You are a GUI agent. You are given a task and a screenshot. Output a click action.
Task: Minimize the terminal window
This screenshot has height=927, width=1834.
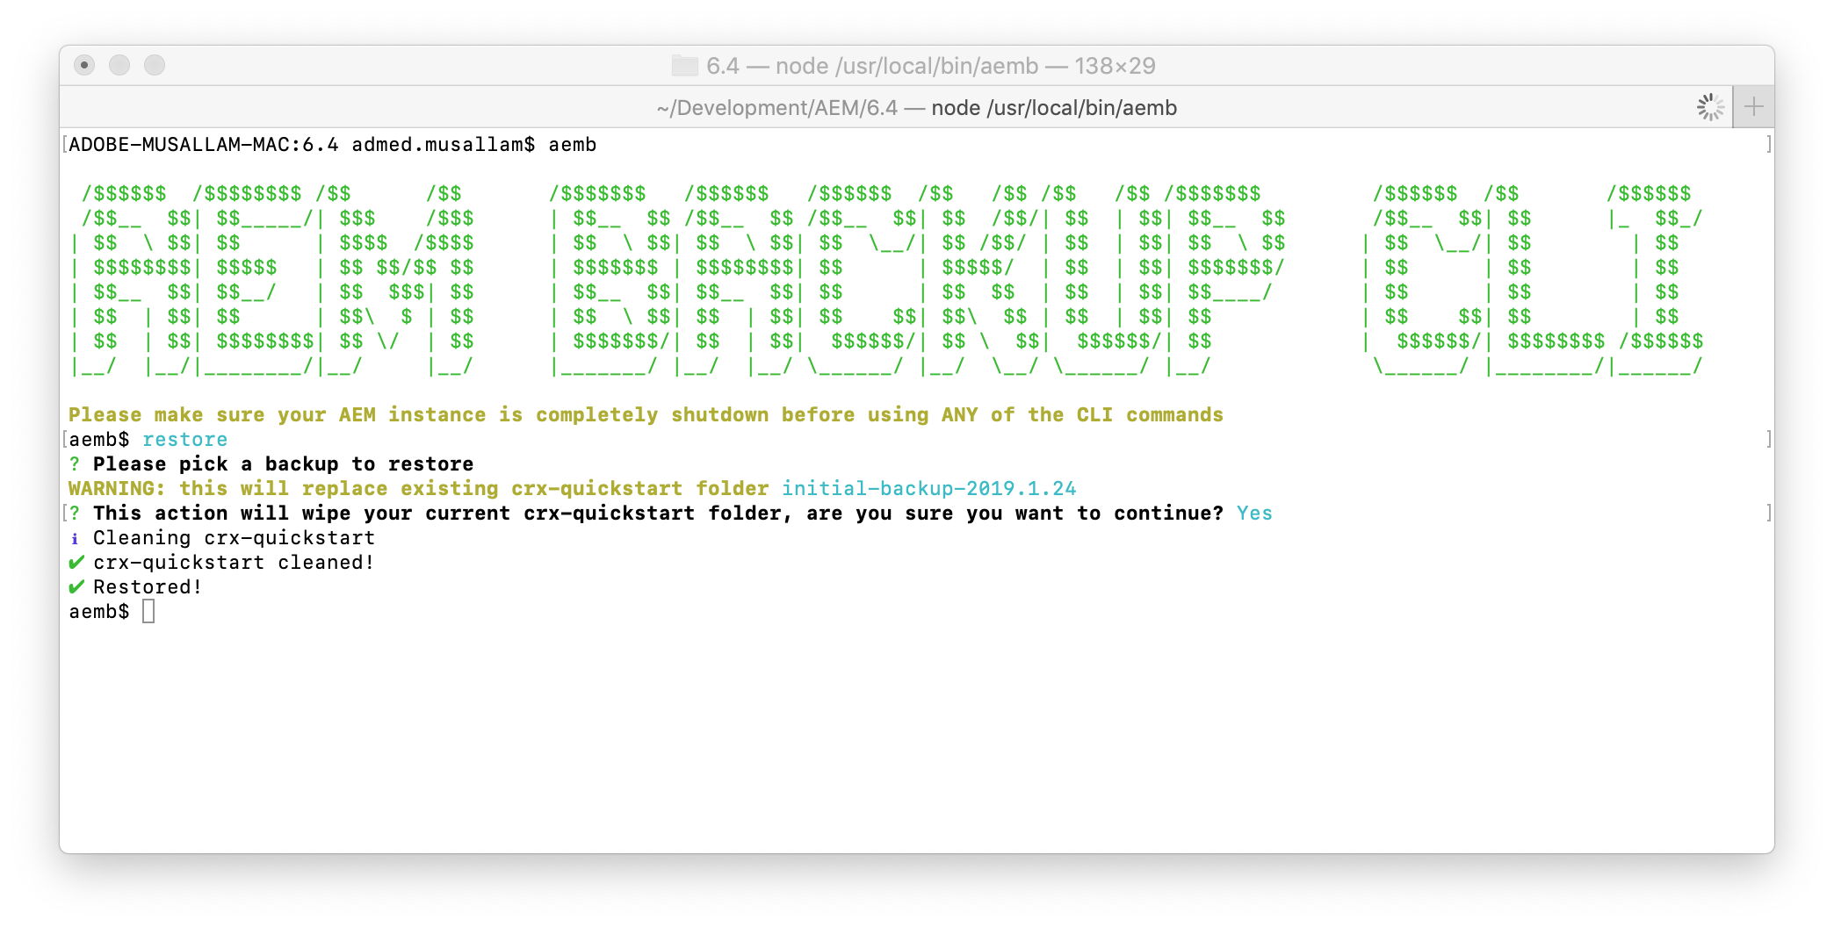[119, 65]
